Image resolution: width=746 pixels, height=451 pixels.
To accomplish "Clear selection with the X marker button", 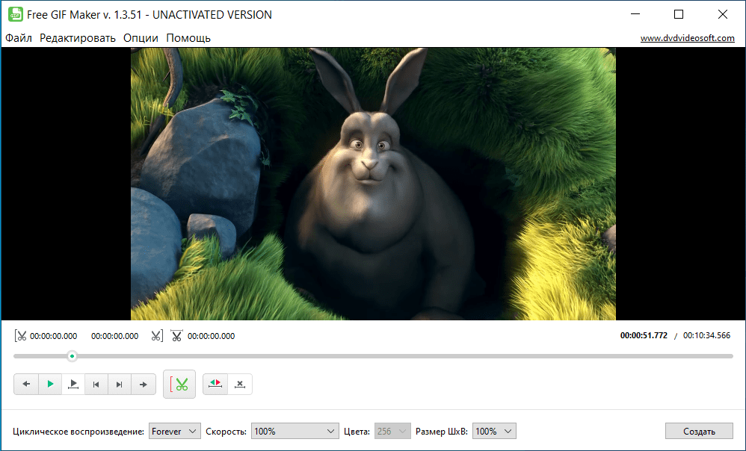I will pyautogui.click(x=240, y=384).
